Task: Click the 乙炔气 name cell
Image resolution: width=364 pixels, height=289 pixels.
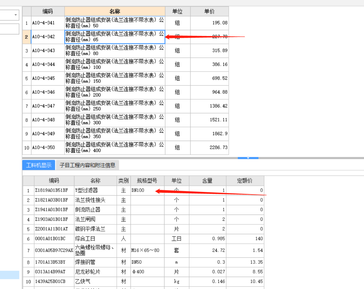Action: coord(95,281)
